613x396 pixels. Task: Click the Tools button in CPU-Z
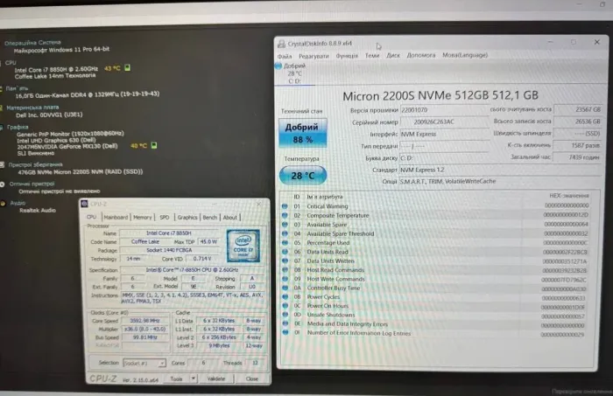[x=176, y=379]
